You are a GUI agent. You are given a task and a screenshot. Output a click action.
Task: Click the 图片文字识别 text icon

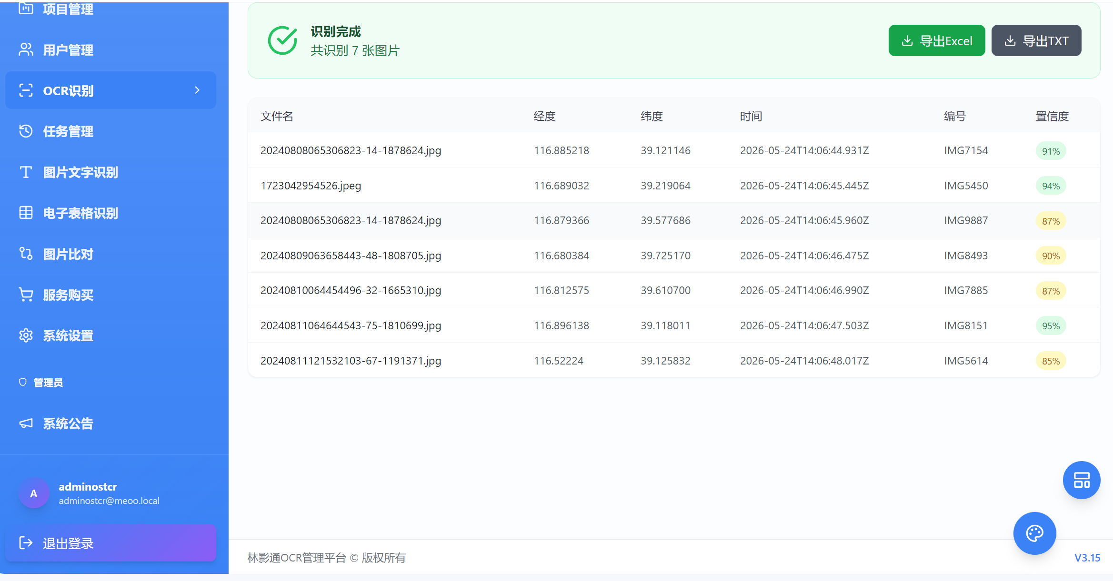(x=26, y=172)
